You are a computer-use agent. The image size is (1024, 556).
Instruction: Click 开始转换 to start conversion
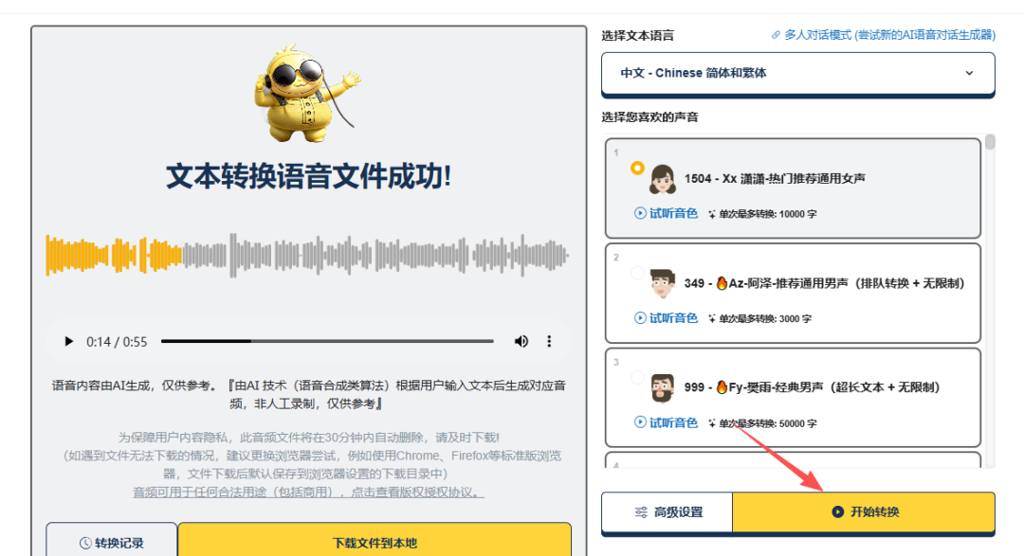864,512
